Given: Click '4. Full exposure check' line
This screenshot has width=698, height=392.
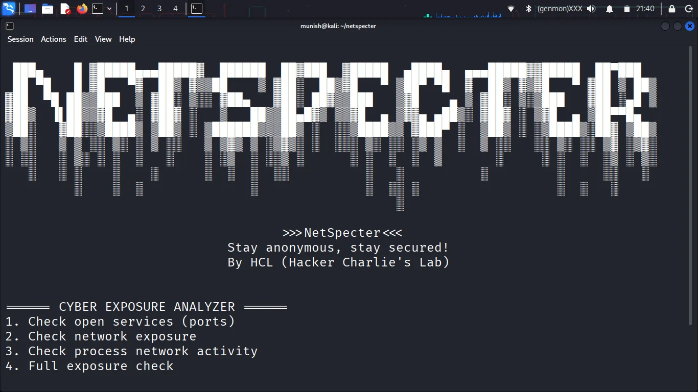Looking at the screenshot, I should [x=89, y=366].
